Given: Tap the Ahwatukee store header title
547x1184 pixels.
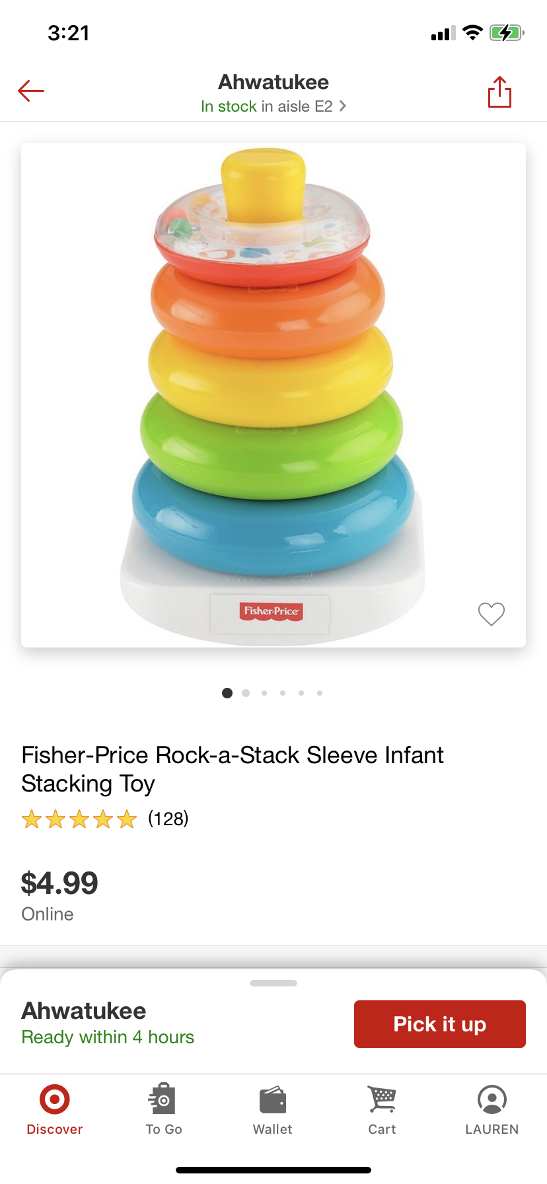Looking at the screenshot, I should coord(273,82).
